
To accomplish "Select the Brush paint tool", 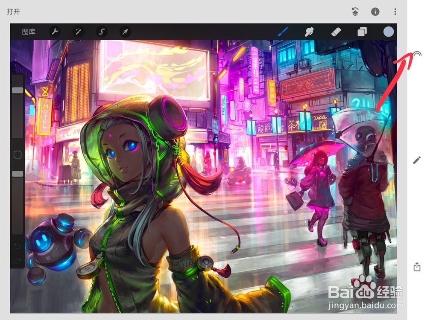I will [283, 32].
